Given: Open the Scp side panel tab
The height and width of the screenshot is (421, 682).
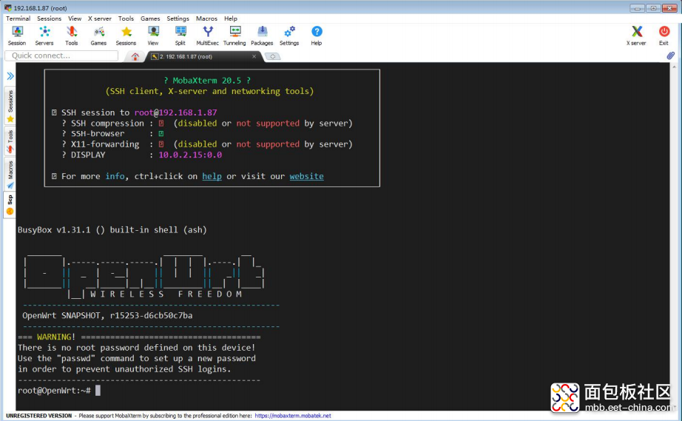Looking at the screenshot, I should tap(10, 205).
